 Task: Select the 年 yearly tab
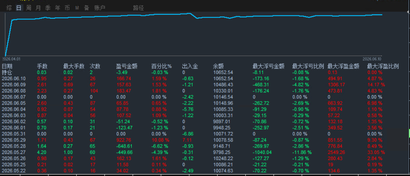[57, 8]
